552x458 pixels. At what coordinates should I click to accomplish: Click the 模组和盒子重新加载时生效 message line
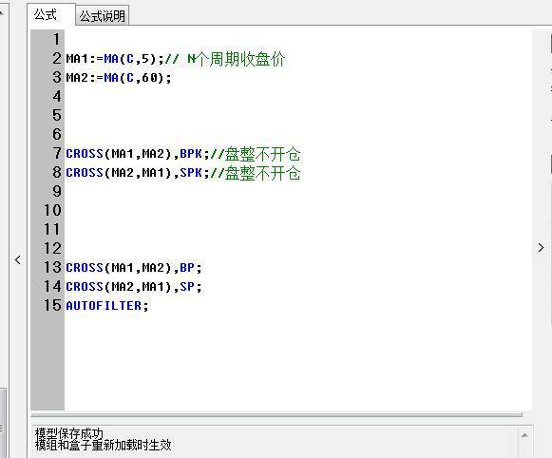click(x=104, y=445)
